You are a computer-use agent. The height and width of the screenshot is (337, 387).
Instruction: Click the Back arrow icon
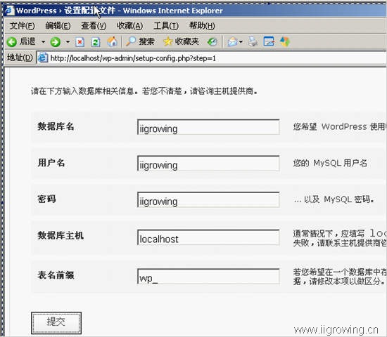pyautogui.click(x=11, y=42)
